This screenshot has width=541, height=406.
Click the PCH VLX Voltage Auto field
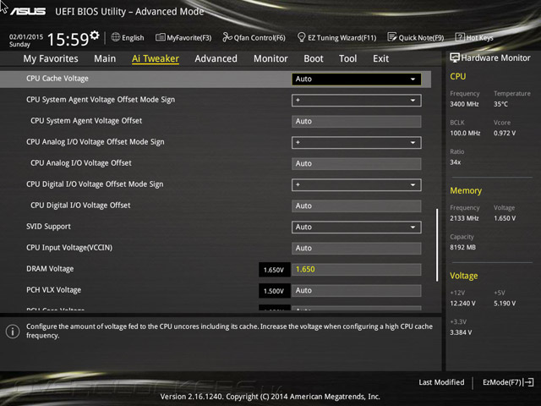(x=357, y=291)
